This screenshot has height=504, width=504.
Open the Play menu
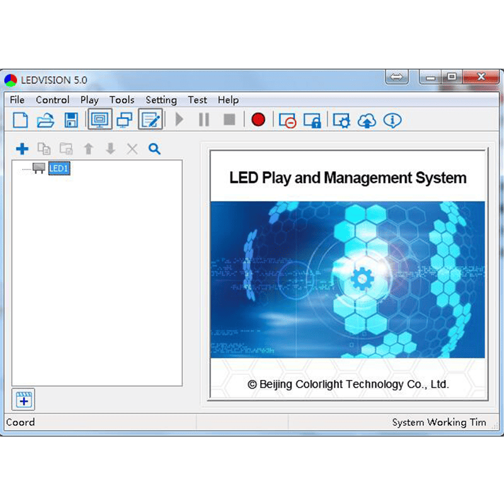[x=89, y=100]
